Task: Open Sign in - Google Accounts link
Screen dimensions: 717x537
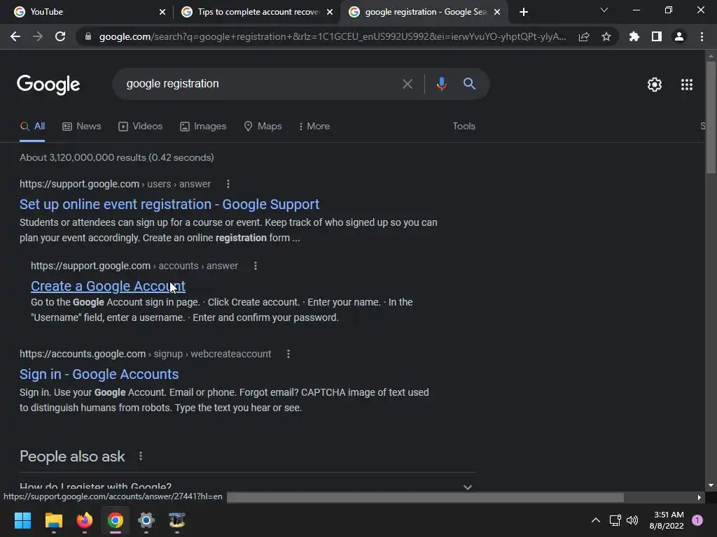Action: pos(99,374)
